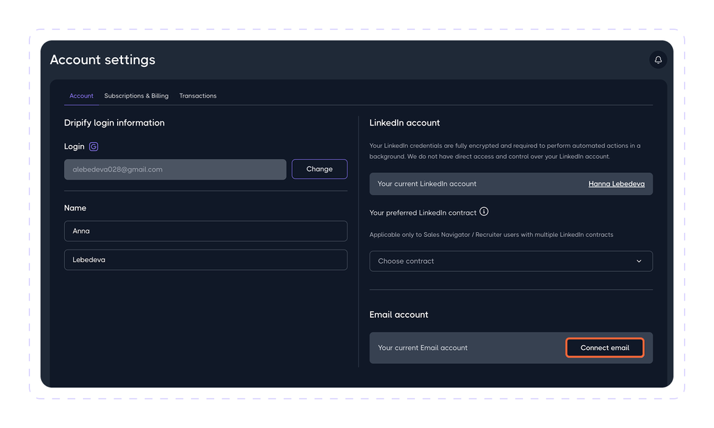Click the Your current Email account label

click(x=423, y=348)
